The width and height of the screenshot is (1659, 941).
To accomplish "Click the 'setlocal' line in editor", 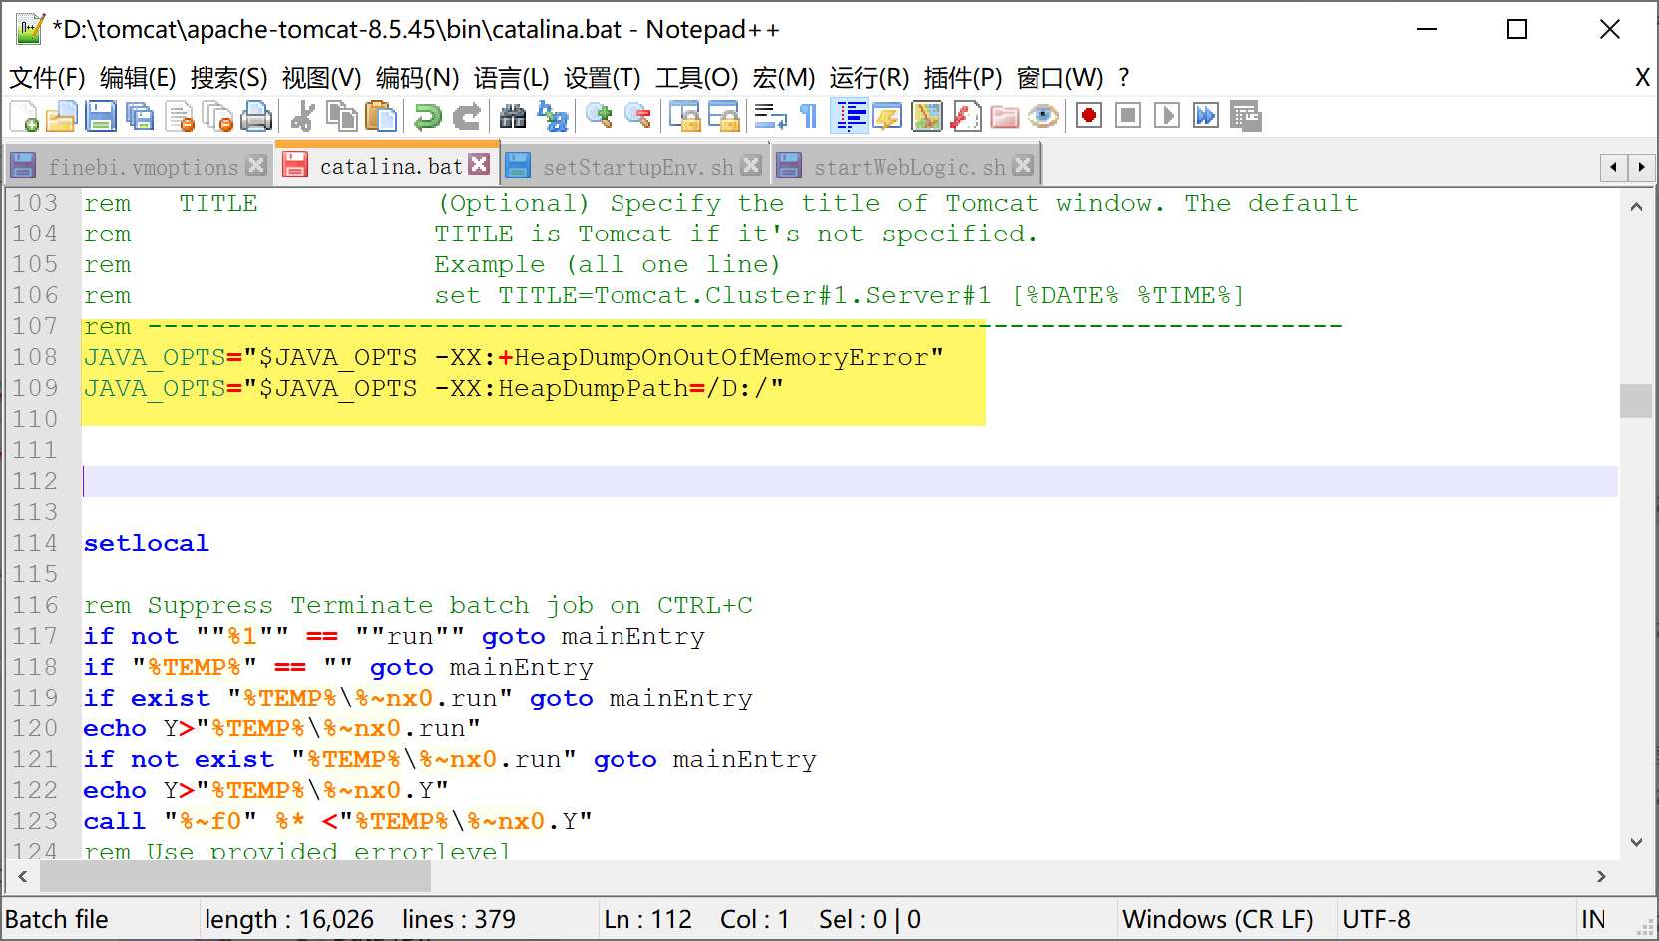I will [147, 543].
